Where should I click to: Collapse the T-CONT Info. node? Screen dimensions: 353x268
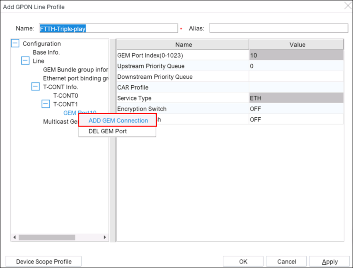(x=35, y=87)
